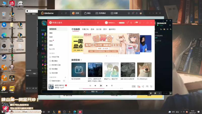The height and width of the screenshot is (114, 202).
Task: Click the heart icon beside the song title
Action: [x=66, y=85]
